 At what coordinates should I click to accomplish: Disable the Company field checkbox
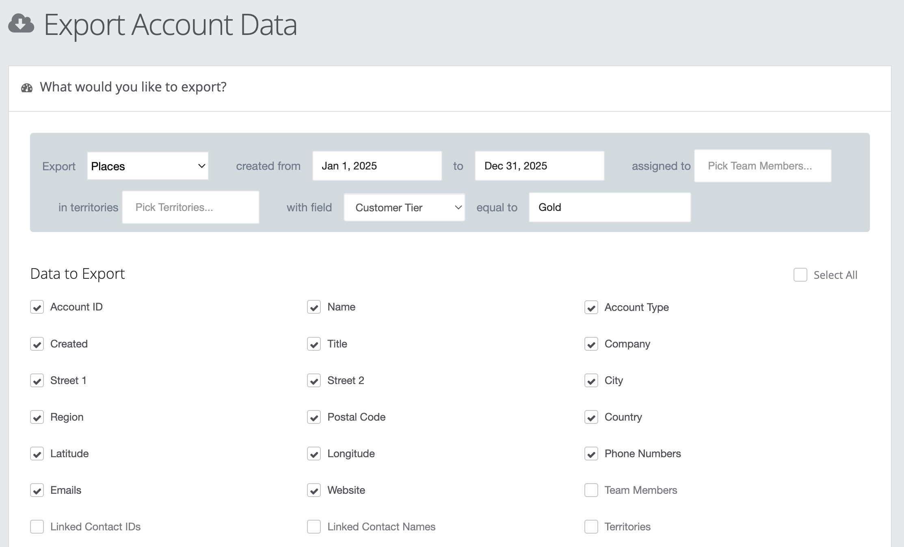(591, 344)
